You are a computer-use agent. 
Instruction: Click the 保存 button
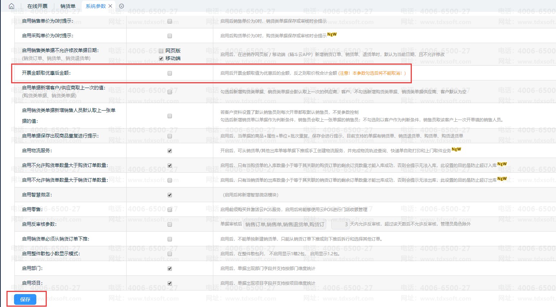[x=25, y=299]
